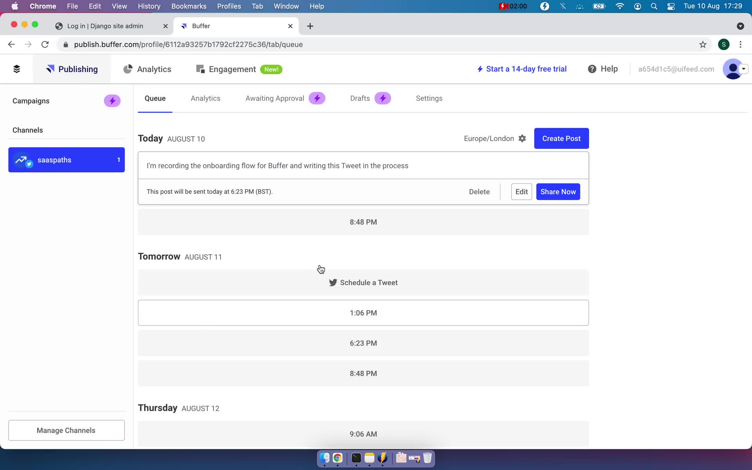Start a 14-day free trial

pos(522,69)
